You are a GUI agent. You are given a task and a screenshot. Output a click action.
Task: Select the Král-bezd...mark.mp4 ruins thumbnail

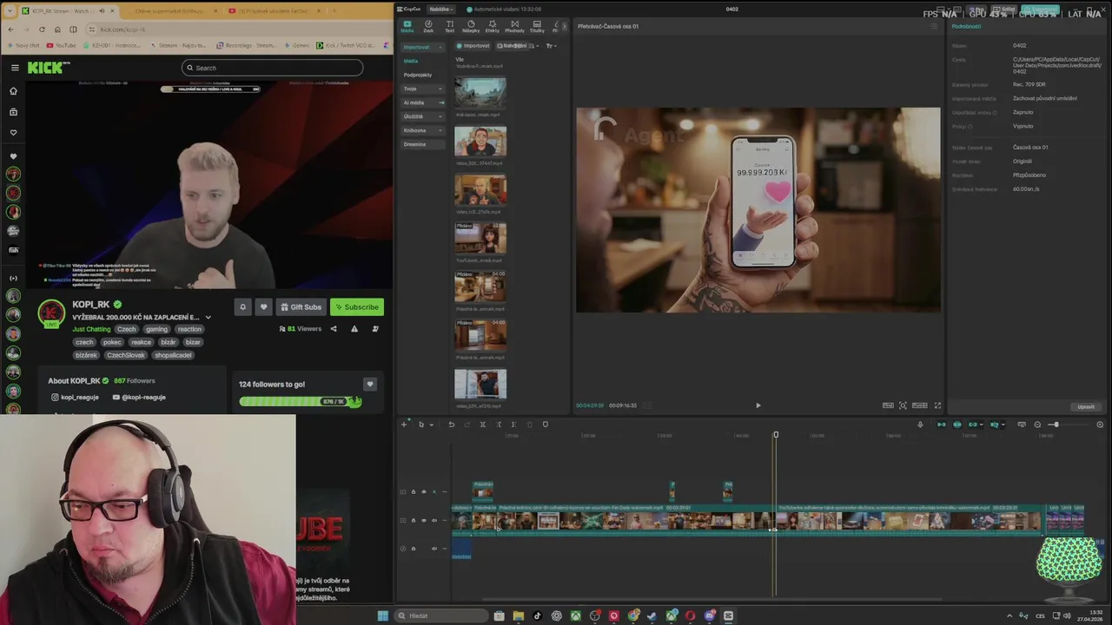(x=480, y=93)
